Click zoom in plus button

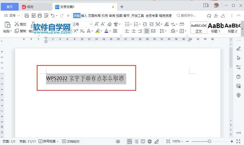tap(232, 141)
